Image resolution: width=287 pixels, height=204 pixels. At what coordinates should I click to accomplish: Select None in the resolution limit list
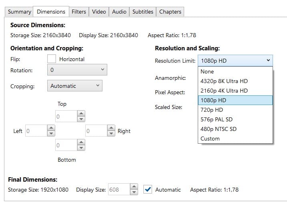207,71
